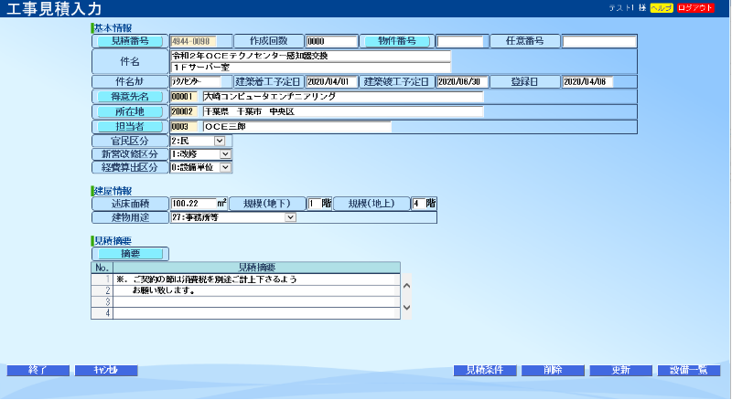Click the 延床面積 floor area input field
The image size is (732, 400).
coord(193,204)
